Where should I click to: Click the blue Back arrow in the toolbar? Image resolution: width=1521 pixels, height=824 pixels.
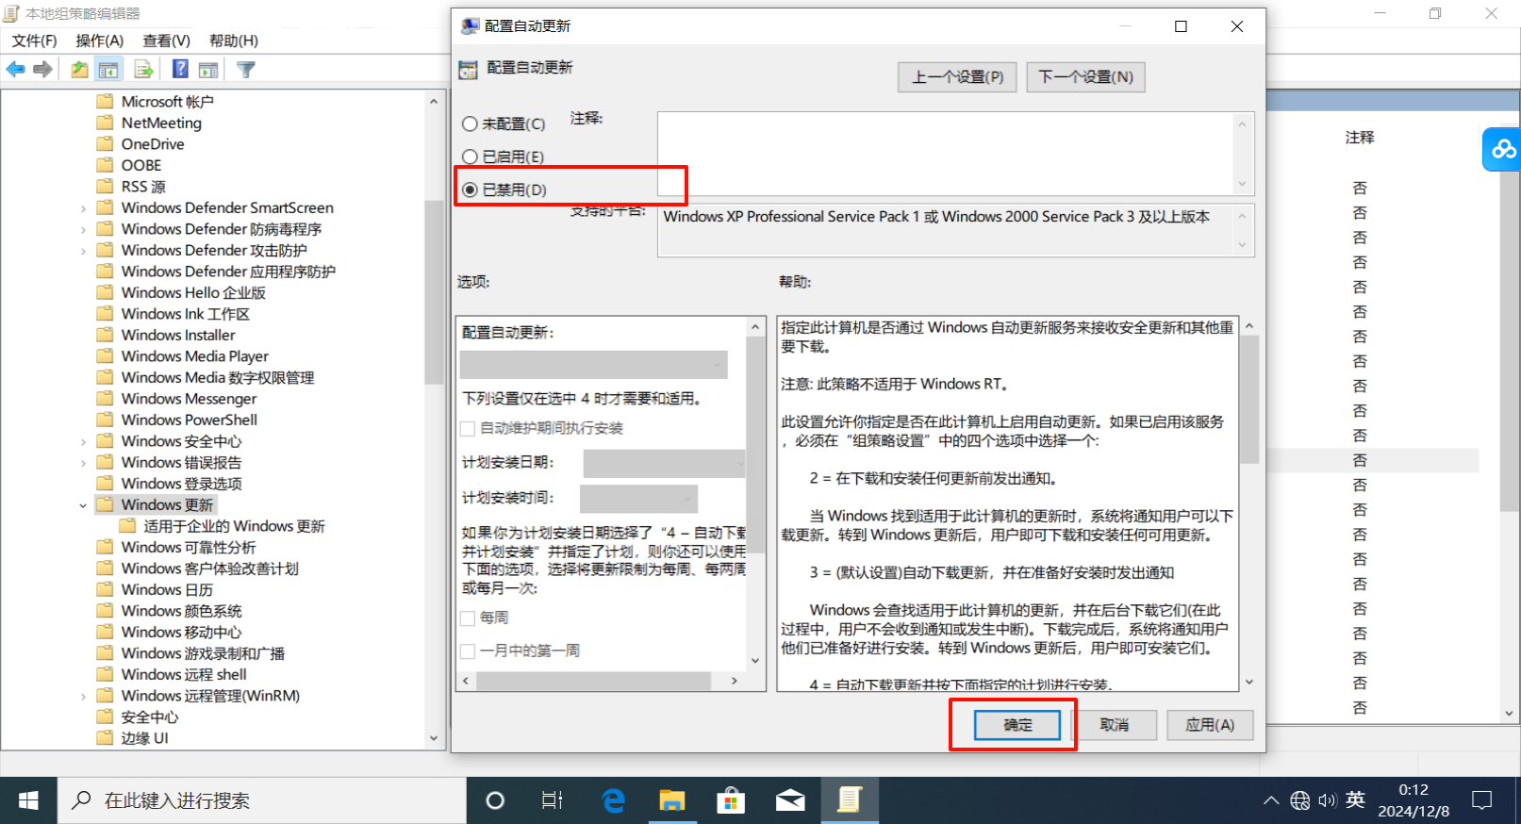coord(15,69)
